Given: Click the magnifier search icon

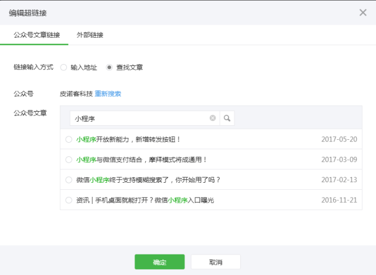Looking at the screenshot, I should click(227, 118).
